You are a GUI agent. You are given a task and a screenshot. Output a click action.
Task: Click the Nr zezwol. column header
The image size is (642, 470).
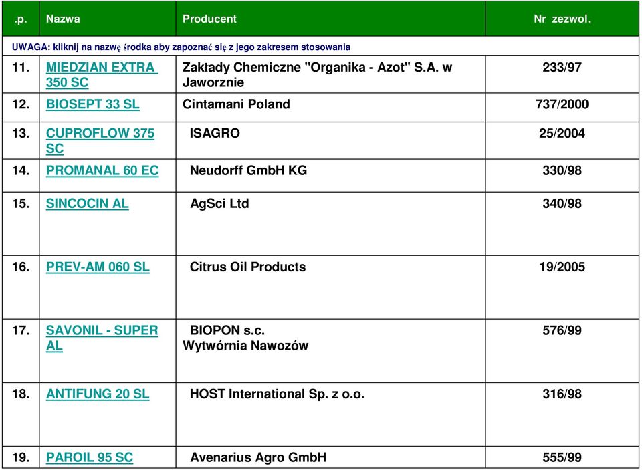(562, 19)
